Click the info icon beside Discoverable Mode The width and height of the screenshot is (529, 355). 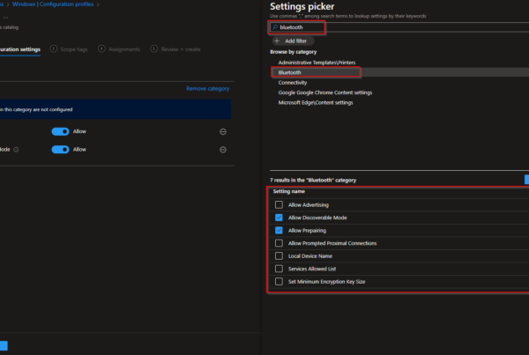(18, 150)
